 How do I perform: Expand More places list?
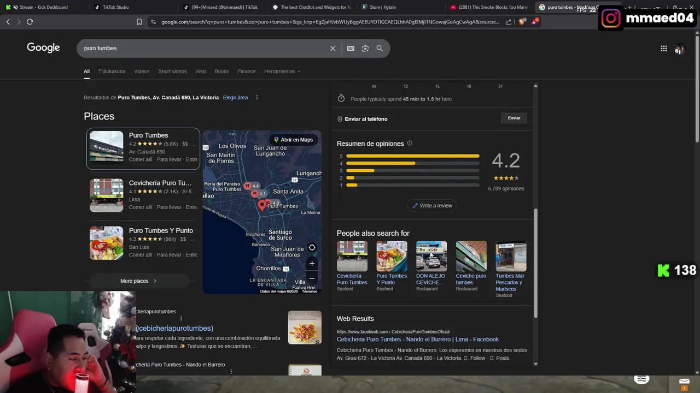[139, 281]
